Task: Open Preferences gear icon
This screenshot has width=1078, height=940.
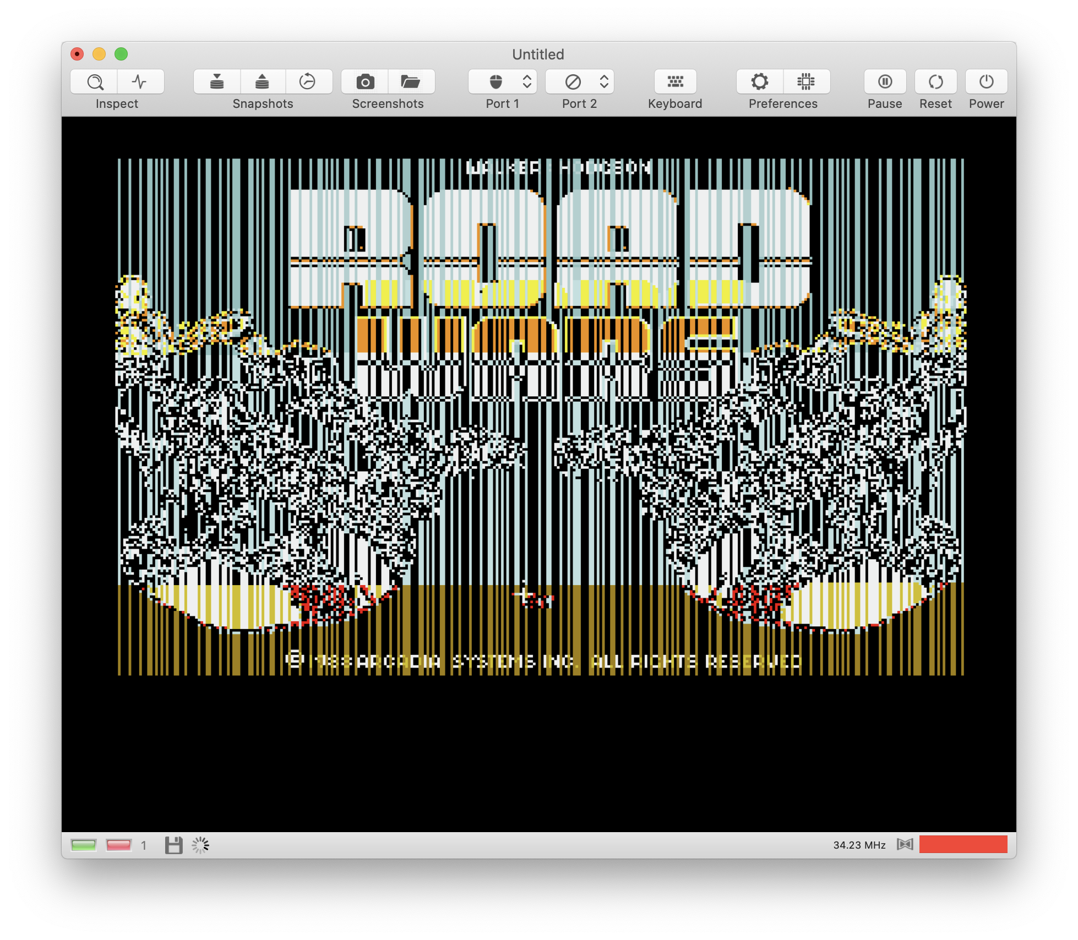Action: point(760,82)
